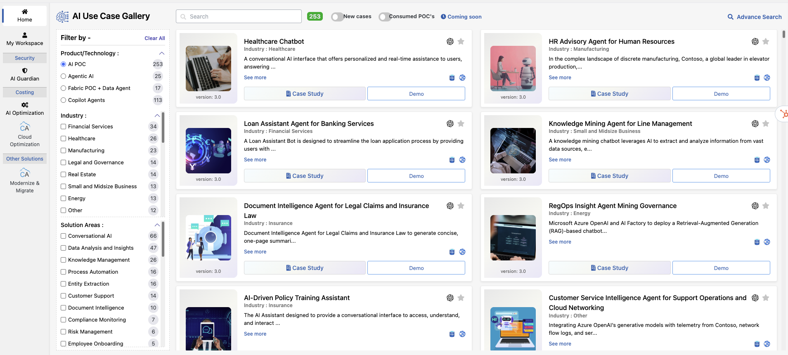Enable the New cases toggle
Viewport: 788px width, 355px height.
(x=337, y=17)
